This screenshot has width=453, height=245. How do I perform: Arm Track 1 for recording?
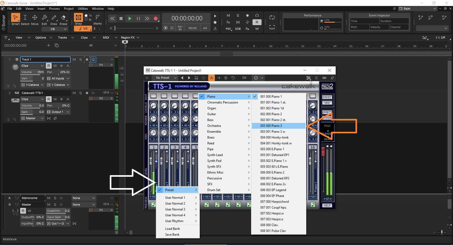(x=87, y=59)
